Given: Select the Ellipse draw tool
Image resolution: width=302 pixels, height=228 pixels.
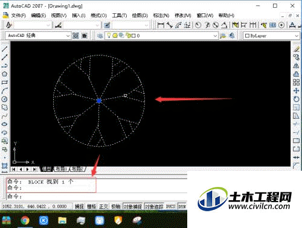Looking at the screenshot, I should pos(4,124).
